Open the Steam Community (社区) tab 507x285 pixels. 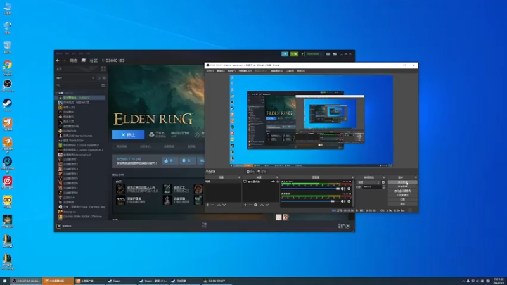click(x=94, y=61)
